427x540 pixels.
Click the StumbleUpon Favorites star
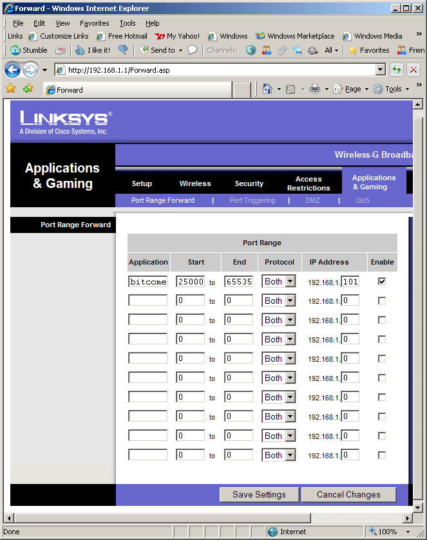[369, 50]
